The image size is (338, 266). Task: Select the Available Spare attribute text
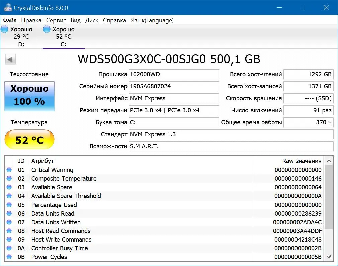tap(52, 187)
